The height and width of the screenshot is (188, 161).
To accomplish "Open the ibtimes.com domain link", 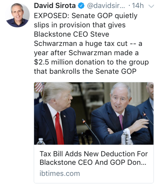I will tap(60, 173).
